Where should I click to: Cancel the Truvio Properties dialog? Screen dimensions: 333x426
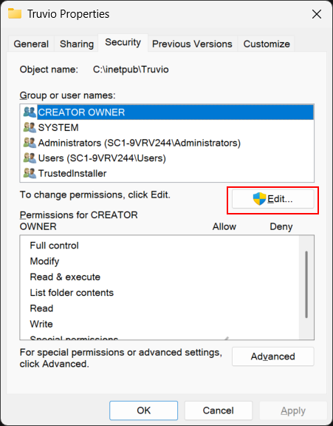[219, 410]
